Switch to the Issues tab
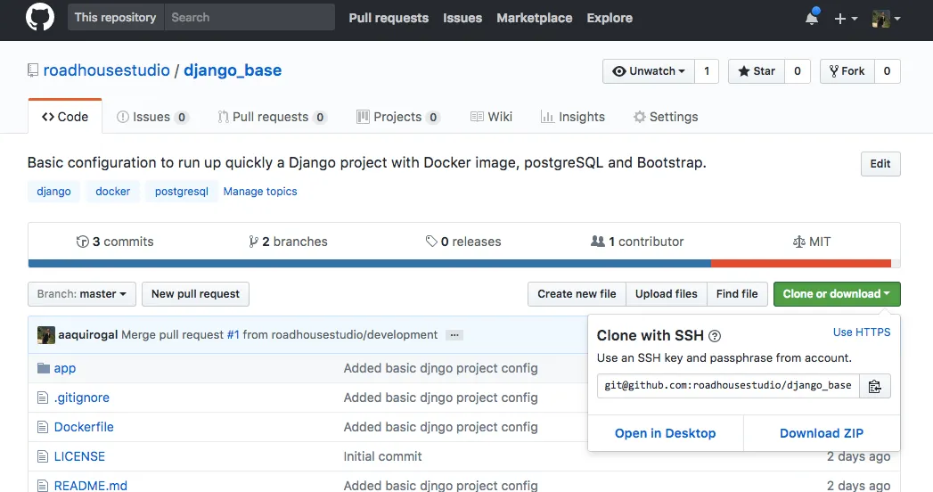 tap(152, 117)
